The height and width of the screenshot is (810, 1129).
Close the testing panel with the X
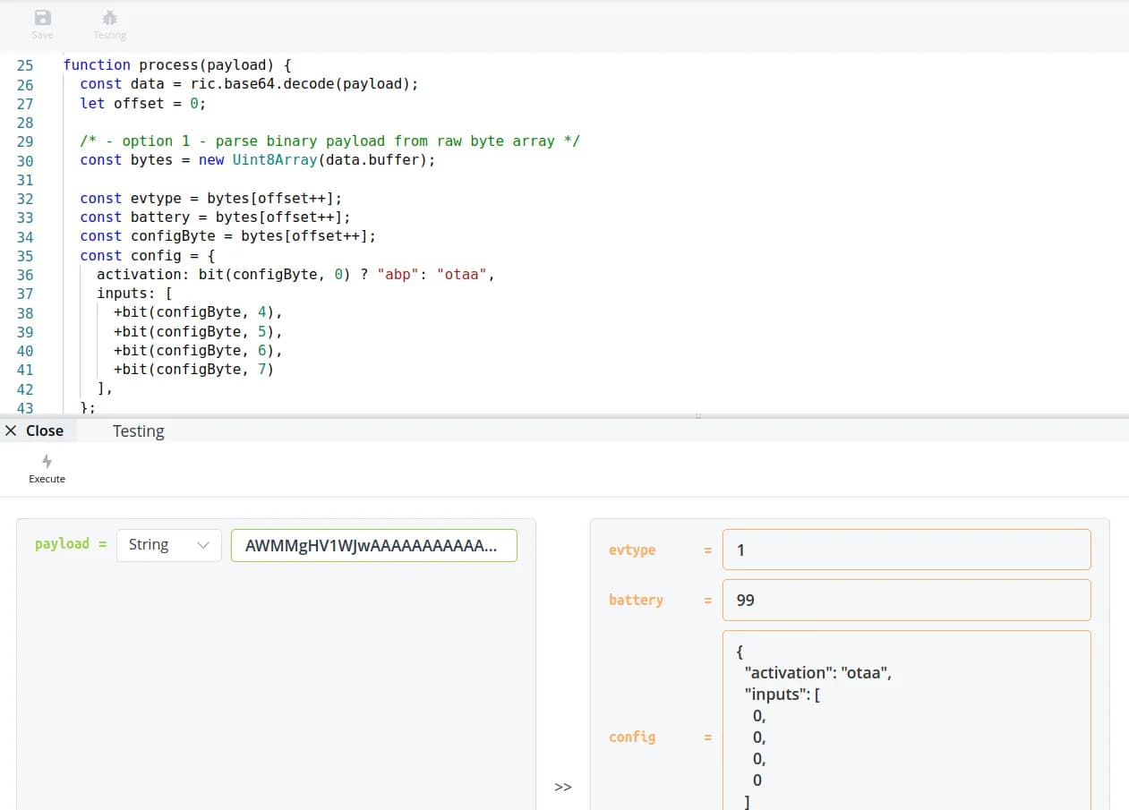click(11, 431)
